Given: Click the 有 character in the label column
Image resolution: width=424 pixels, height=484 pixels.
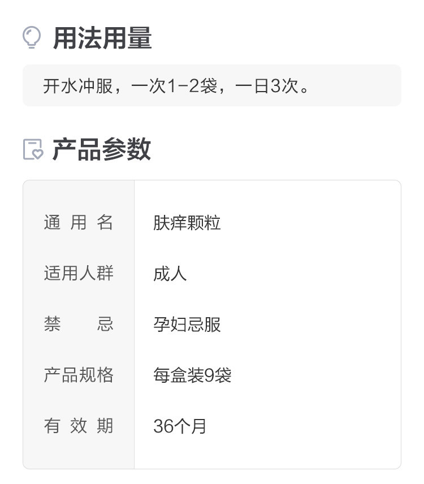Looking at the screenshot, I should [51, 426].
